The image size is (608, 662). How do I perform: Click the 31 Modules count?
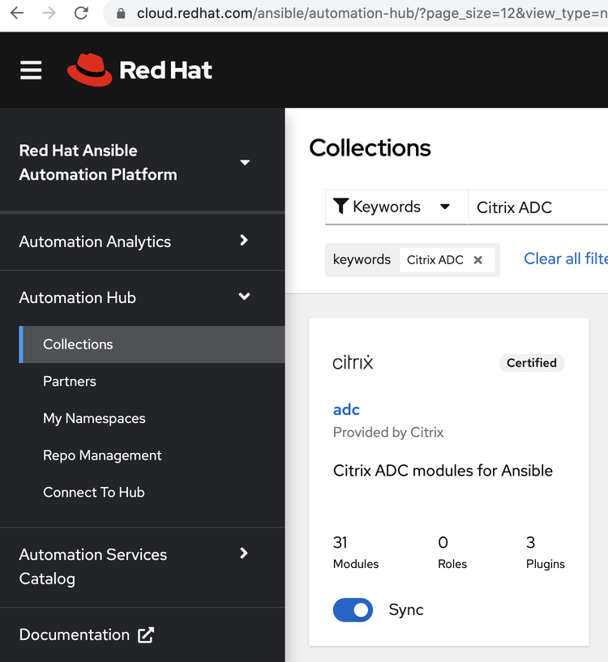(x=356, y=553)
